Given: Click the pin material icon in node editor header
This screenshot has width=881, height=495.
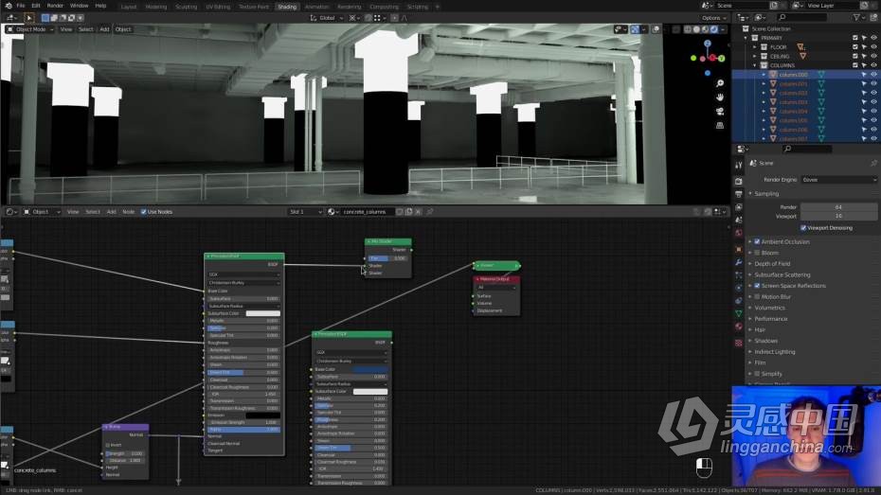Looking at the screenshot, I should [430, 212].
